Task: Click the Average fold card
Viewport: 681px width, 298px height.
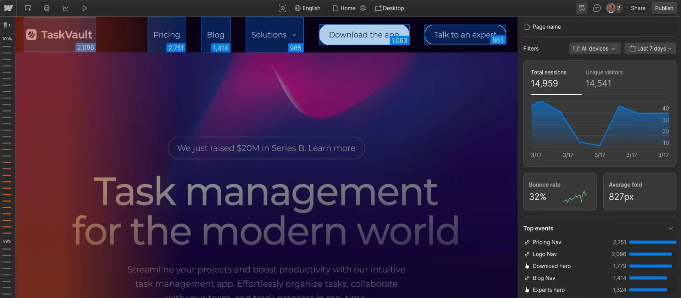Action: (x=640, y=192)
